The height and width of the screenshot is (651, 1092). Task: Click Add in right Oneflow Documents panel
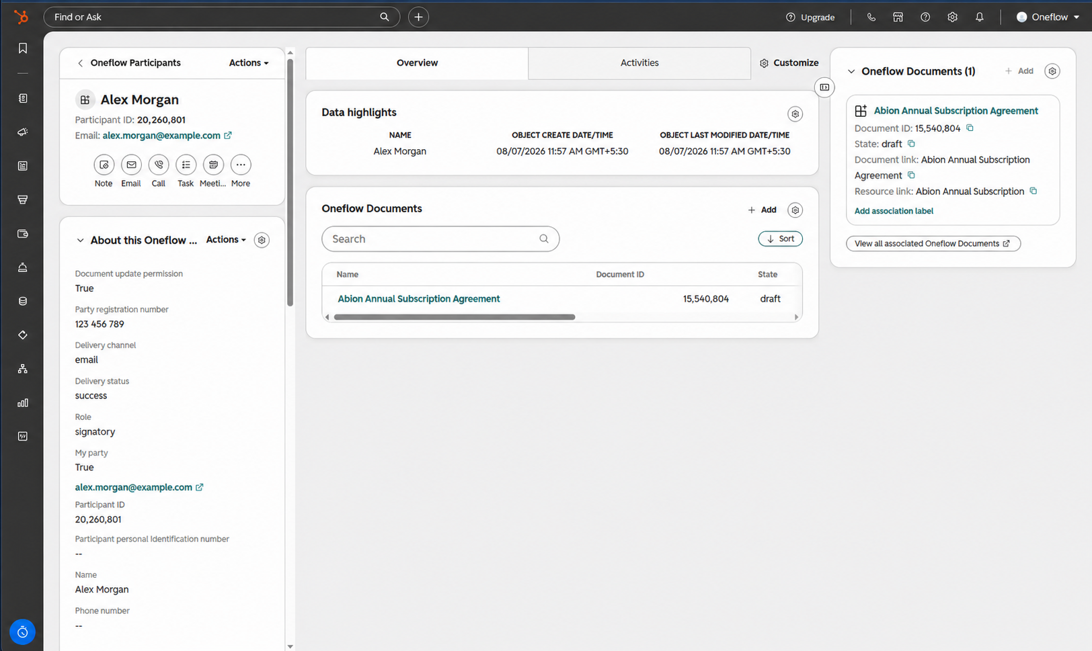1019,71
